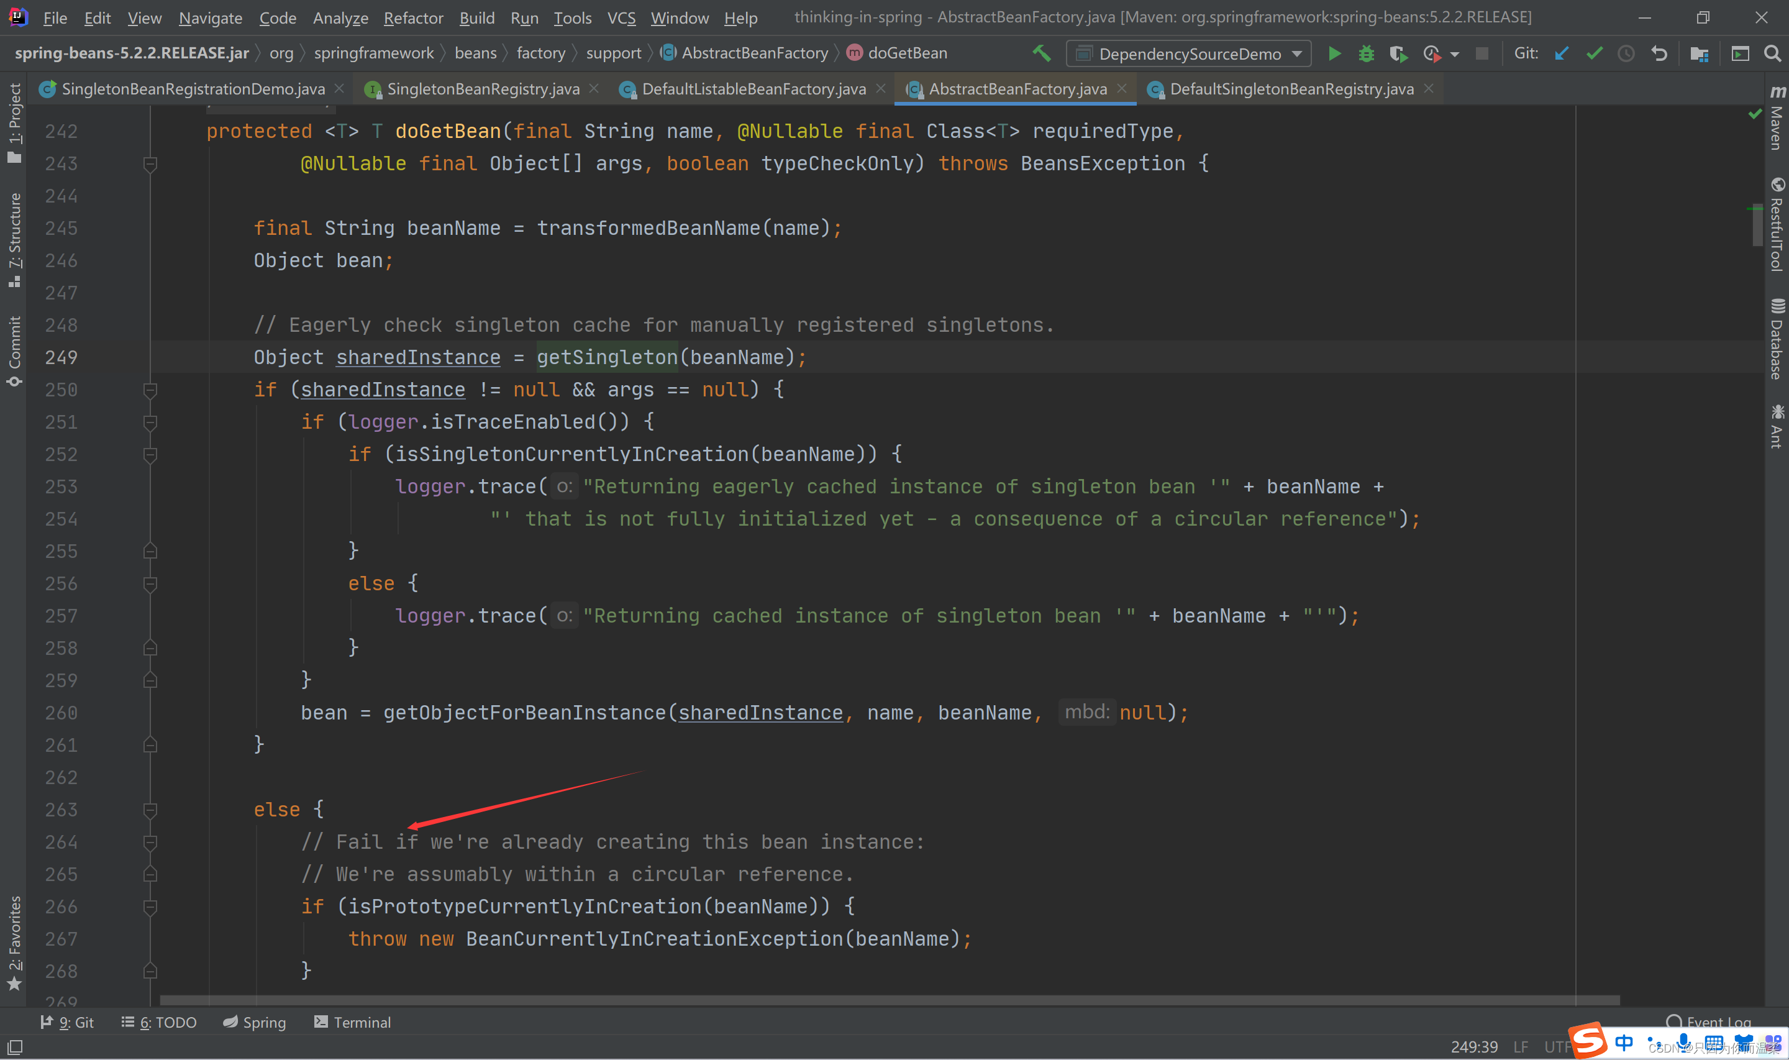
Task: Switch to DefaultListableBeanFactory.java tab
Action: (x=753, y=89)
